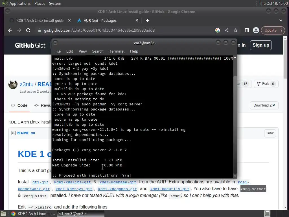Click the Download ZIP button

point(264,105)
